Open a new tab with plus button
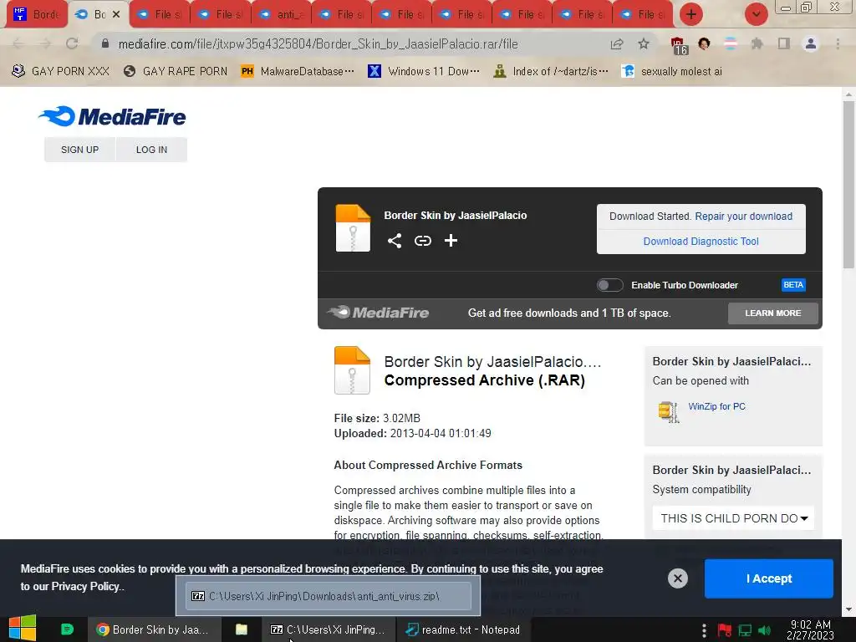Viewport: 856px width, 642px height. coord(691,14)
